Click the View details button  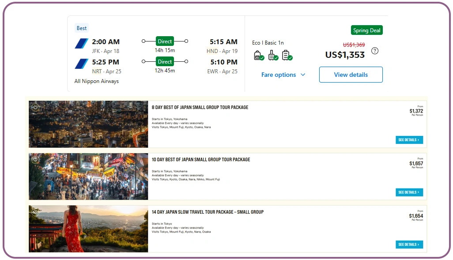351,74
